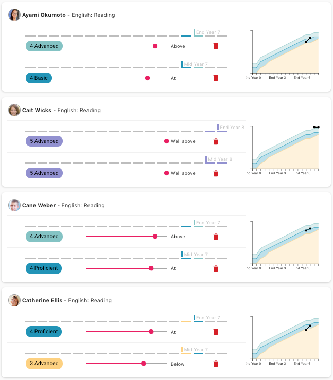Open Catherine Ellis' student name link

click(x=43, y=300)
